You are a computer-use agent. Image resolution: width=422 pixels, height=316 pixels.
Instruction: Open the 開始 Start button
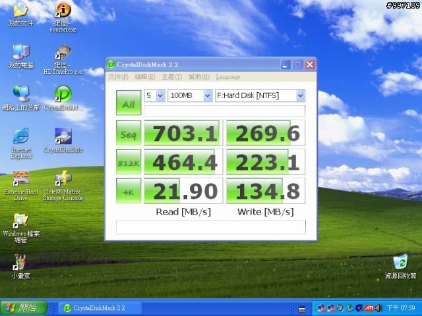point(24,308)
